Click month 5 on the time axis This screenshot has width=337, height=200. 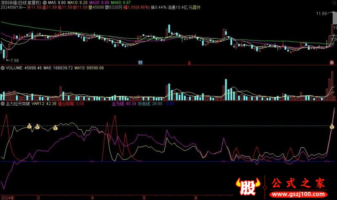144,198
